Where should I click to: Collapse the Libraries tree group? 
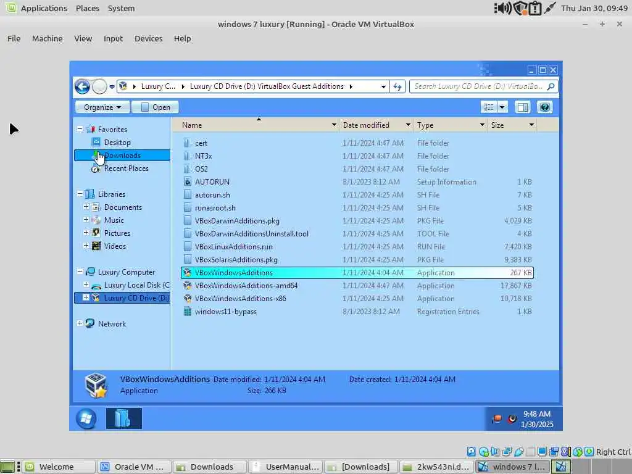(80, 194)
